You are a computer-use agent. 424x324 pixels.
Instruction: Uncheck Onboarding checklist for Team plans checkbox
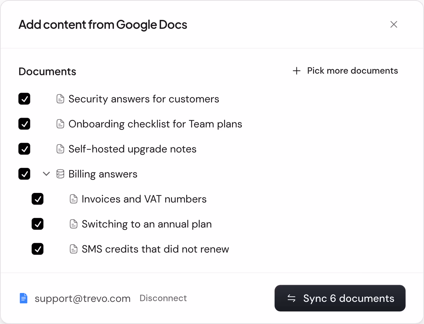(24, 124)
